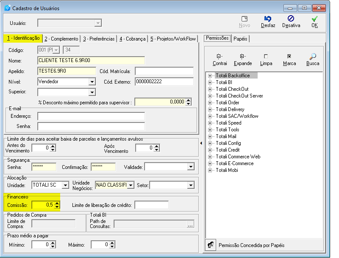This screenshot has height=258, width=339.
Task: Select the Totali E-Commerce tree item
Action: pyautogui.click(x=235, y=163)
